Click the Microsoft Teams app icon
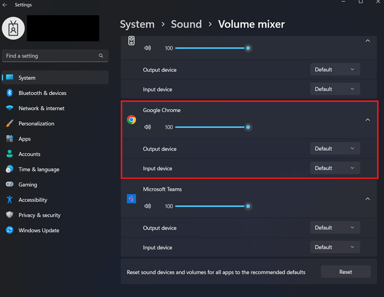Image resolution: width=384 pixels, height=297 pixels. [131, 199]
